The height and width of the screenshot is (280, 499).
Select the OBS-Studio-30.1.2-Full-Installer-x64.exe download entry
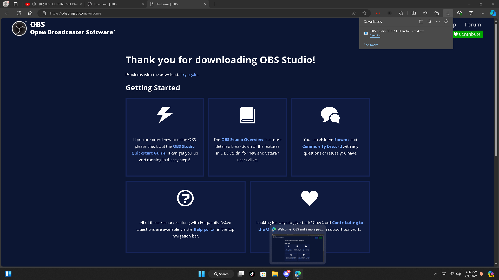pos(406,33)
